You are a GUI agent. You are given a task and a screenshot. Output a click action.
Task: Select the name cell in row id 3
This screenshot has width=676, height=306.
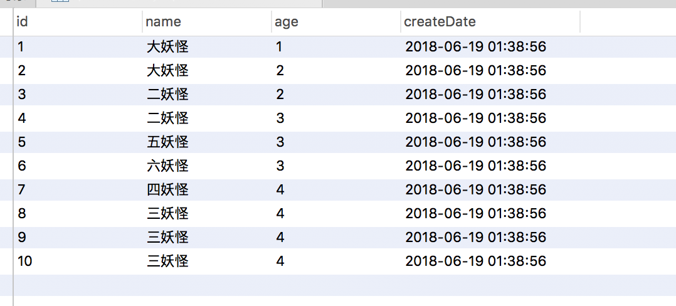coord(167,94)
